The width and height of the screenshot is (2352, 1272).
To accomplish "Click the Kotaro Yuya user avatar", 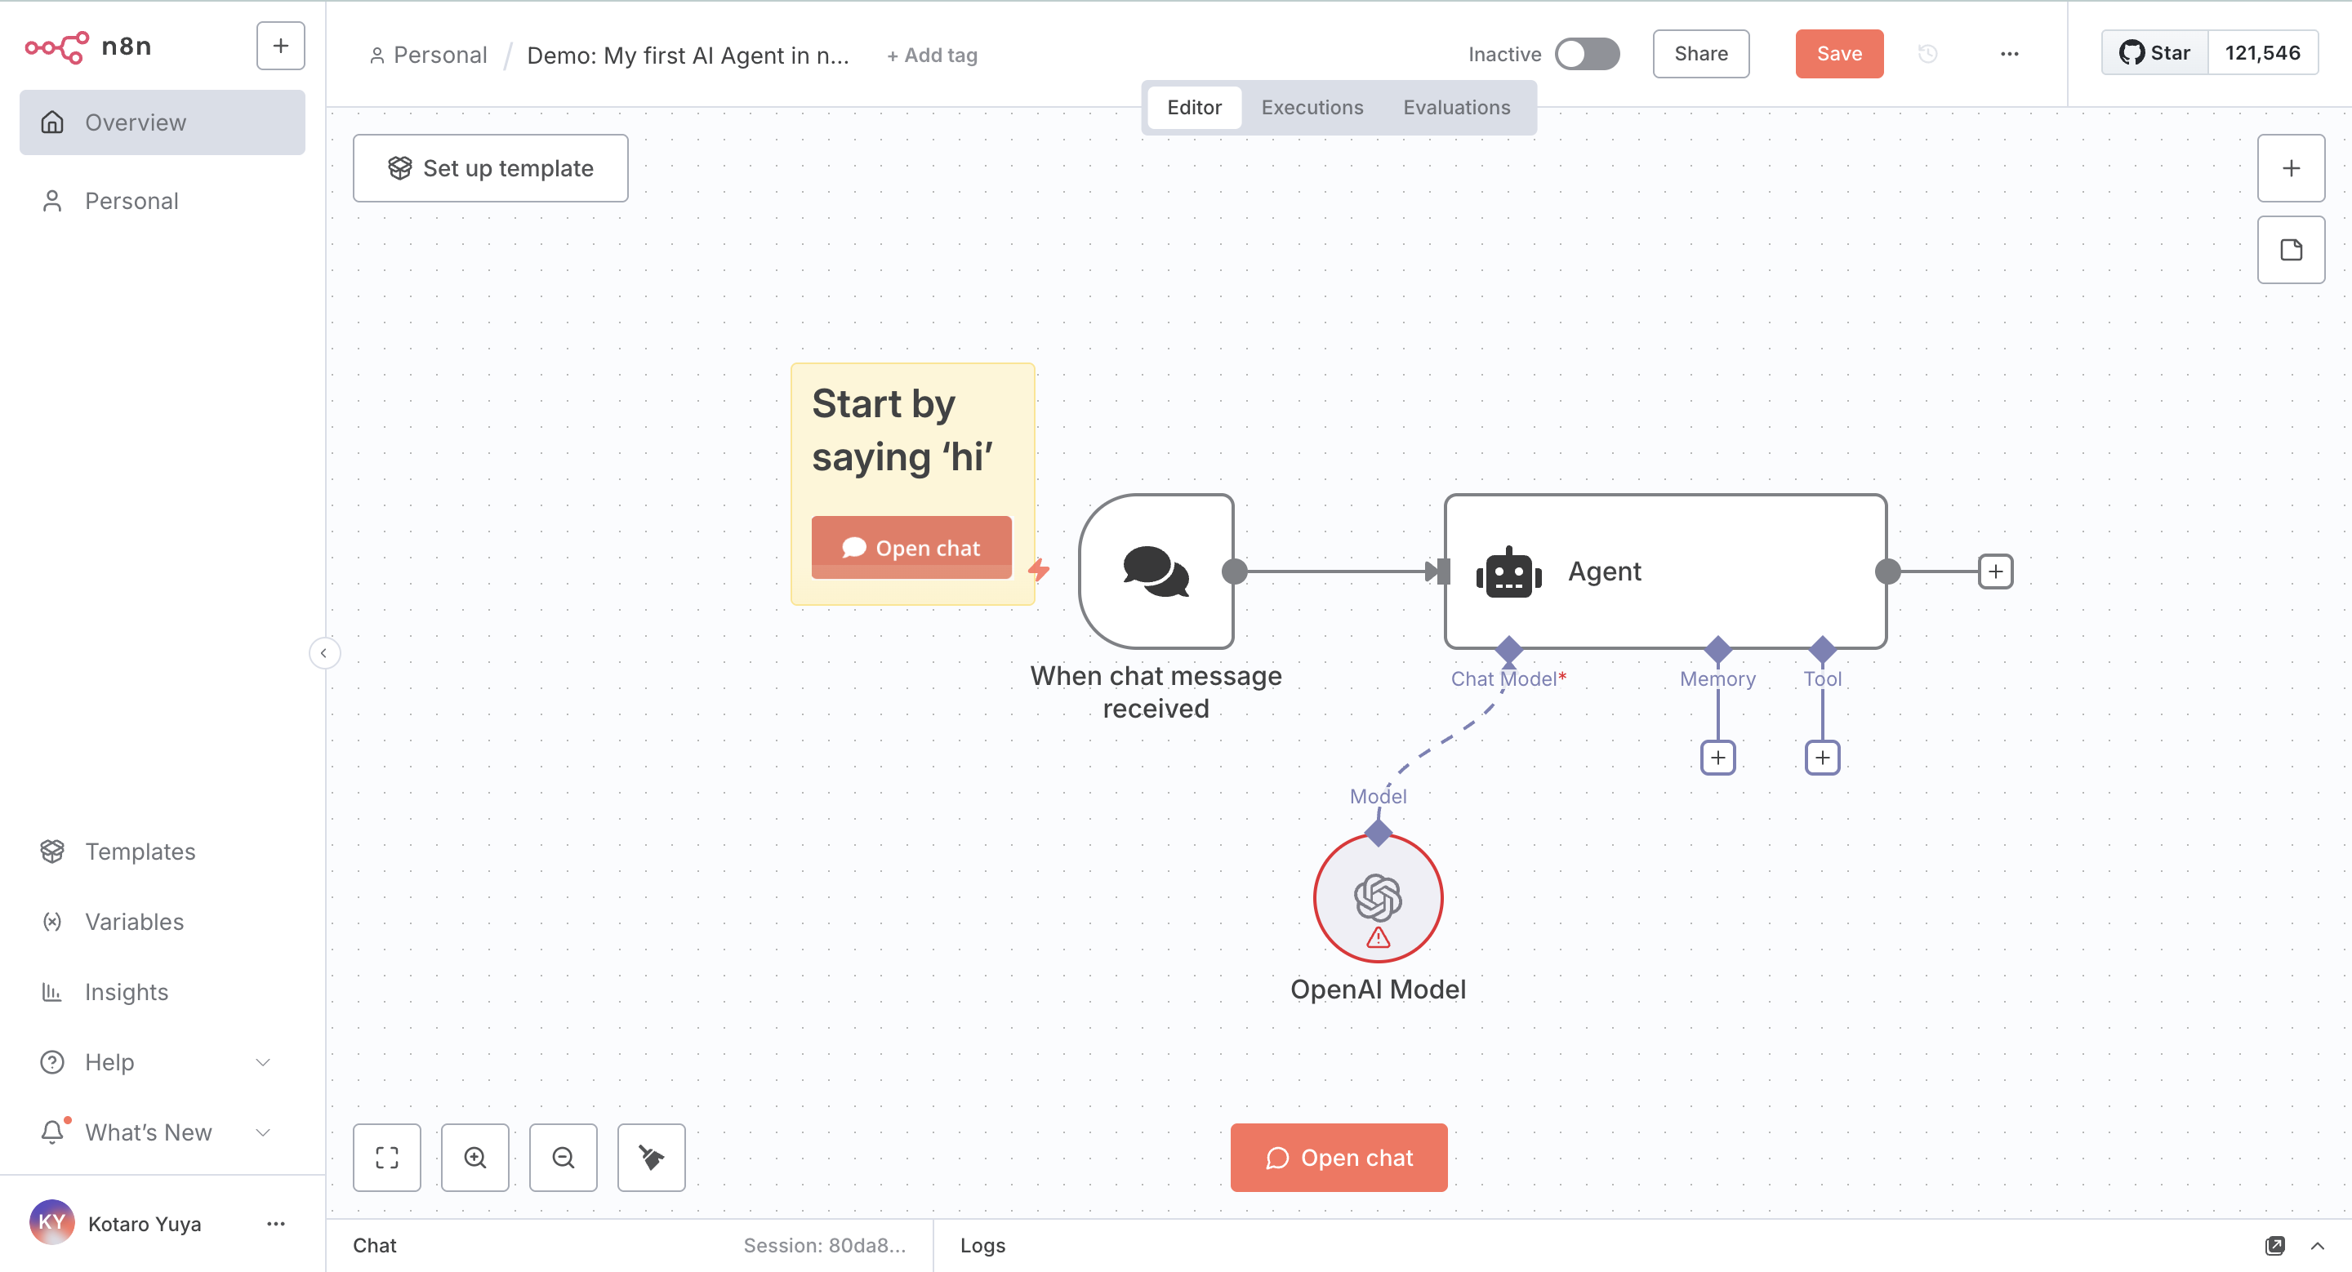I will point(51,1223).
